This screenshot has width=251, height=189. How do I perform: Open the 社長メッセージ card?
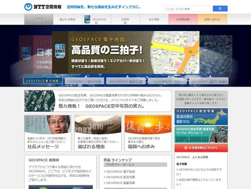[x=48, y=133]
